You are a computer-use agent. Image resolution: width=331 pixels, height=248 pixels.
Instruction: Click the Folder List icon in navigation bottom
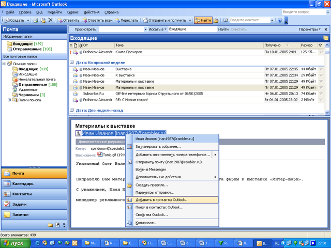click(x=50, y=225)
